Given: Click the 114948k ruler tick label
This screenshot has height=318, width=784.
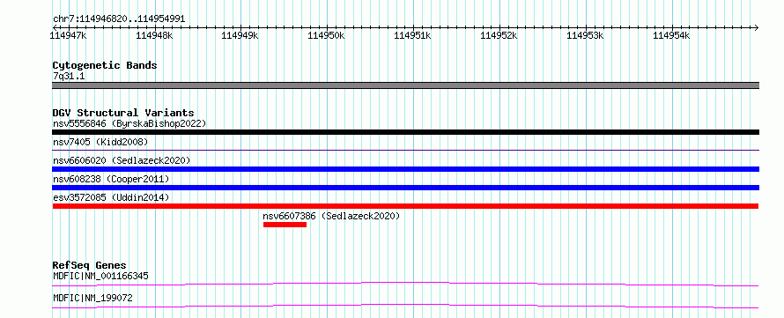Looking at the screenshot, I should pyautogui.click(x=154, y=35).
